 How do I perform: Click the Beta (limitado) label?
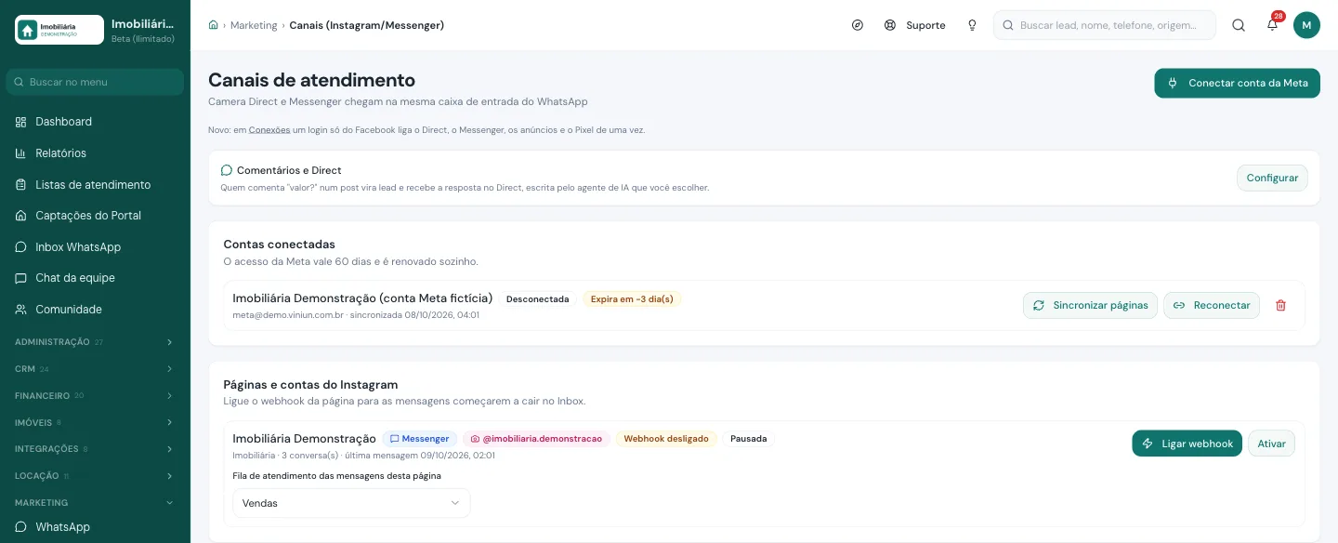coord(142,38)
